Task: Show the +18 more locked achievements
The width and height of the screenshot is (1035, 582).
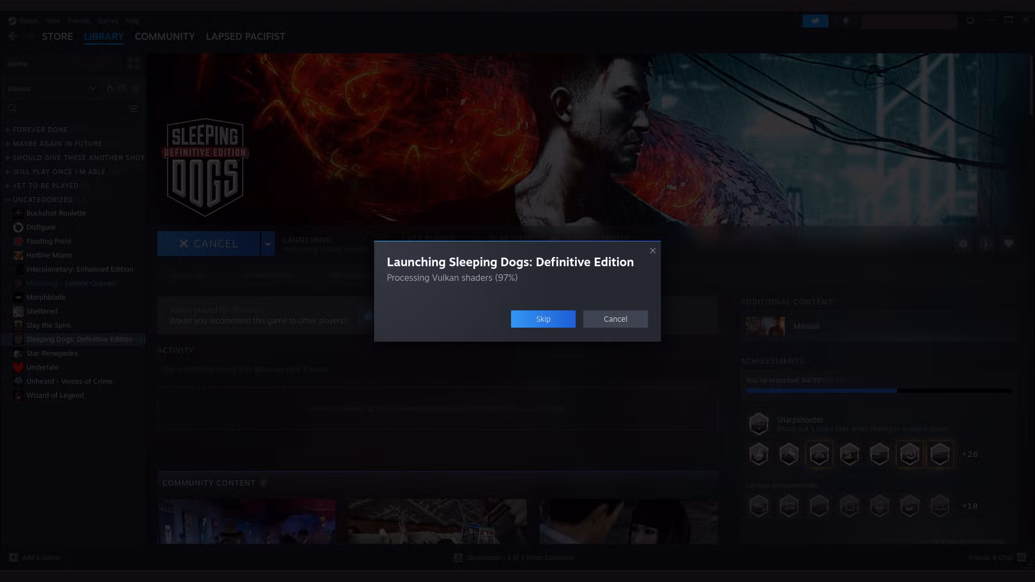Action: 970,506
